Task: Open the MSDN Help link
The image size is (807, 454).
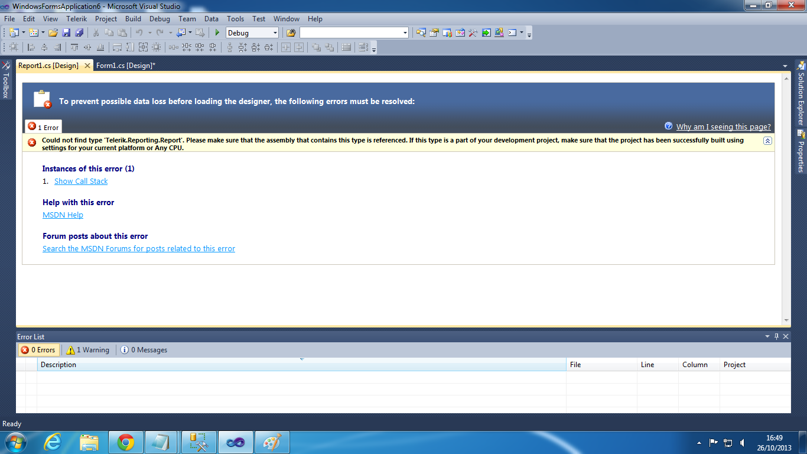Action: coord(63,215)
